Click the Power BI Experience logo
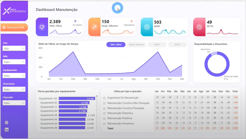246x139 pixels. [14, 11]
